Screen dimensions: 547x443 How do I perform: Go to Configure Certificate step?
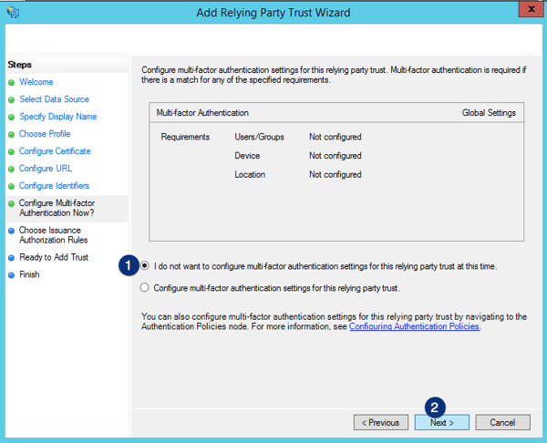coord(55,151)
